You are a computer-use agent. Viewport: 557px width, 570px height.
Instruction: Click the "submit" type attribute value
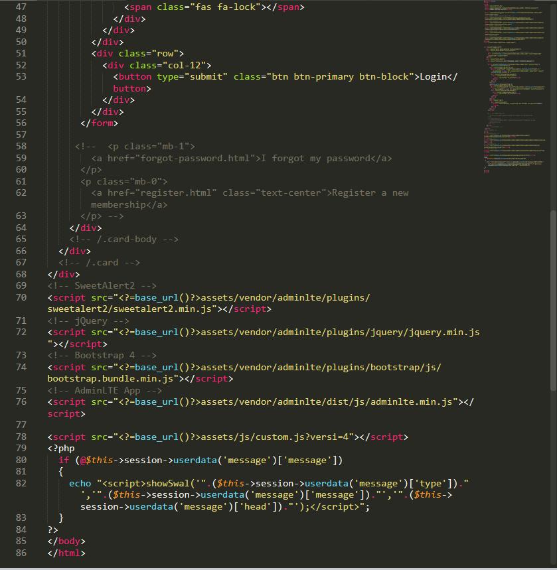pos(206,77)
